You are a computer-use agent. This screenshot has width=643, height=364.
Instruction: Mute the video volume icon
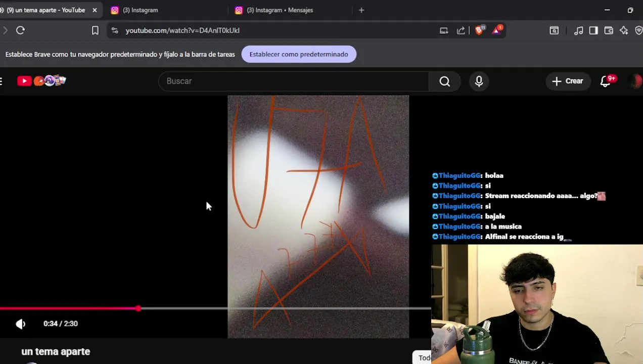tap(20, 324)
